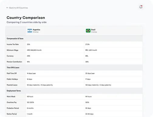Click the Compensation & Taxes section header
The height and width of the screenshot is (117, 153).
point(15,39)
